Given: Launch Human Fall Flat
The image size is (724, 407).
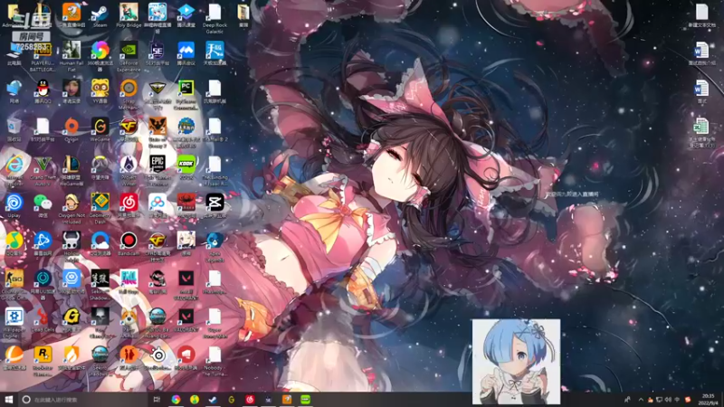Looking at the screenshot, I should (71, 55).
